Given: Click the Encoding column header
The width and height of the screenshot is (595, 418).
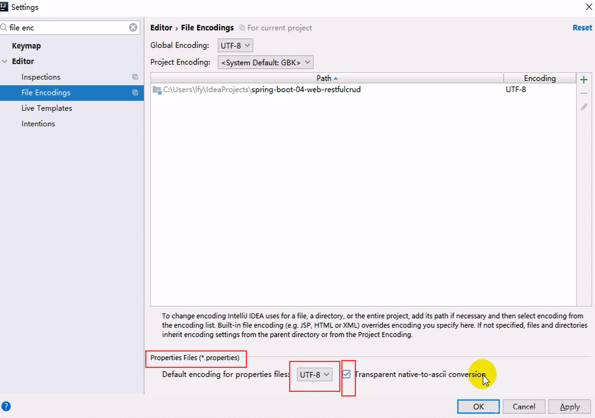Looking at the screenshot, I should click(540, 78).
